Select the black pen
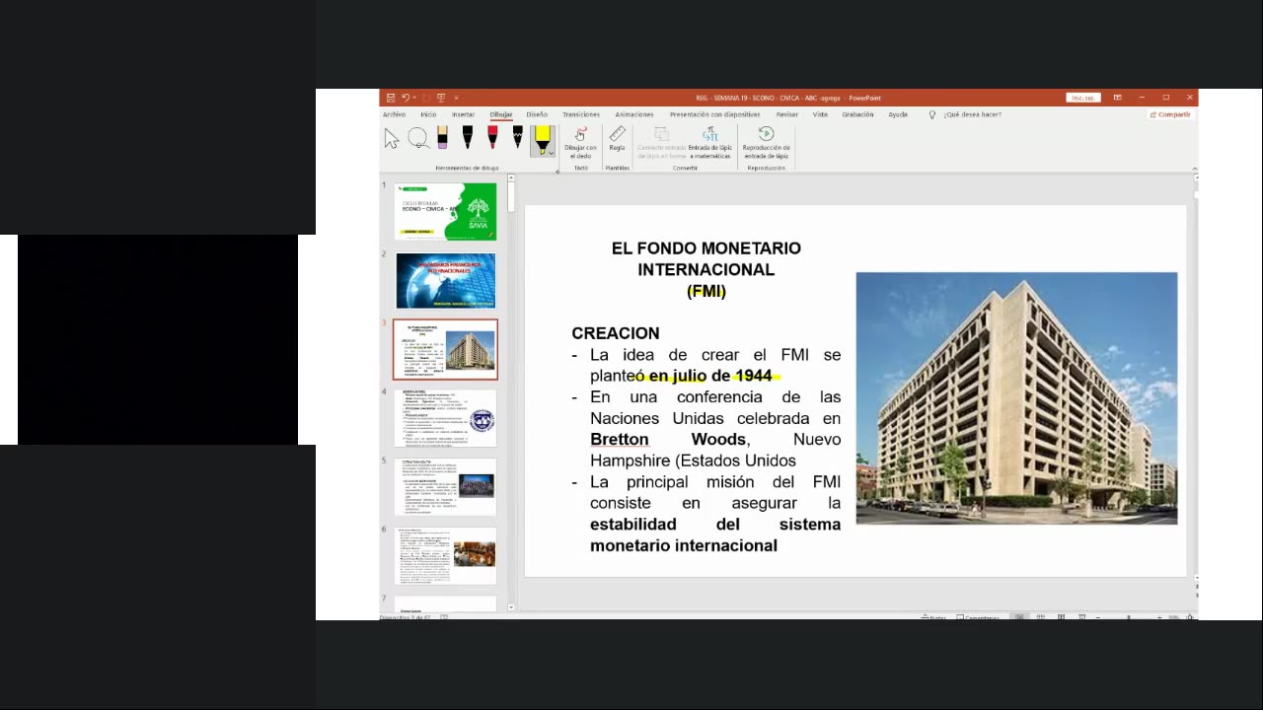The image size is (1263, 710). [468, 138]
